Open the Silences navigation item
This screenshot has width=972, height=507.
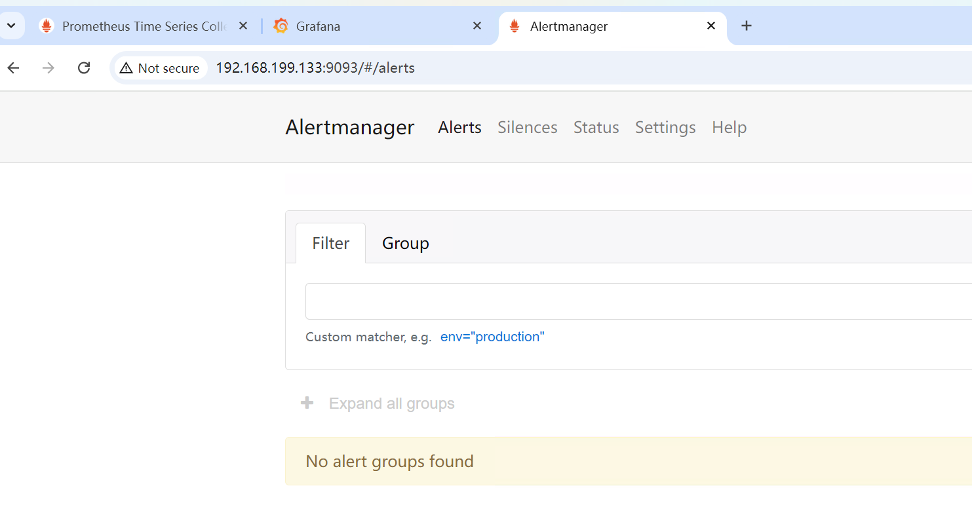(527, 127)
